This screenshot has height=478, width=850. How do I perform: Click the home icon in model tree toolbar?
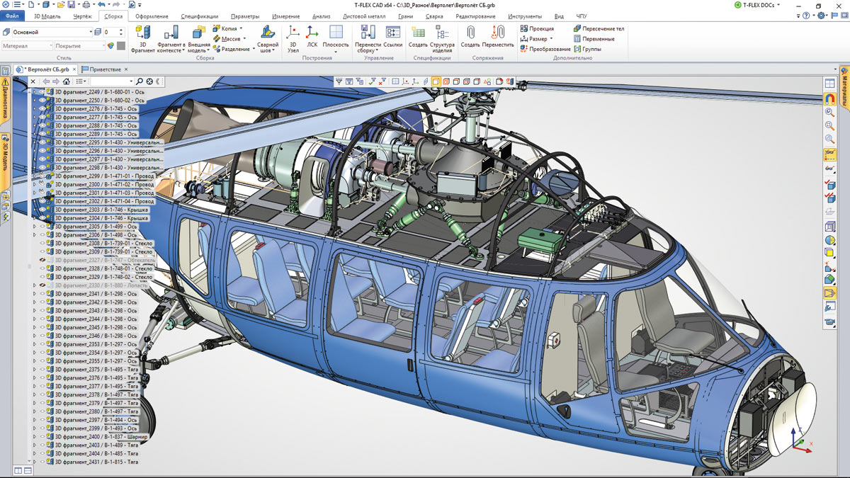67,81
